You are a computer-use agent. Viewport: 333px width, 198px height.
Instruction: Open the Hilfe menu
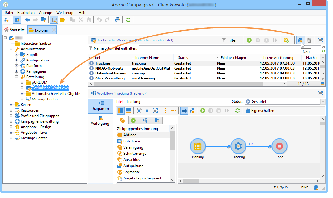point(83,13)
